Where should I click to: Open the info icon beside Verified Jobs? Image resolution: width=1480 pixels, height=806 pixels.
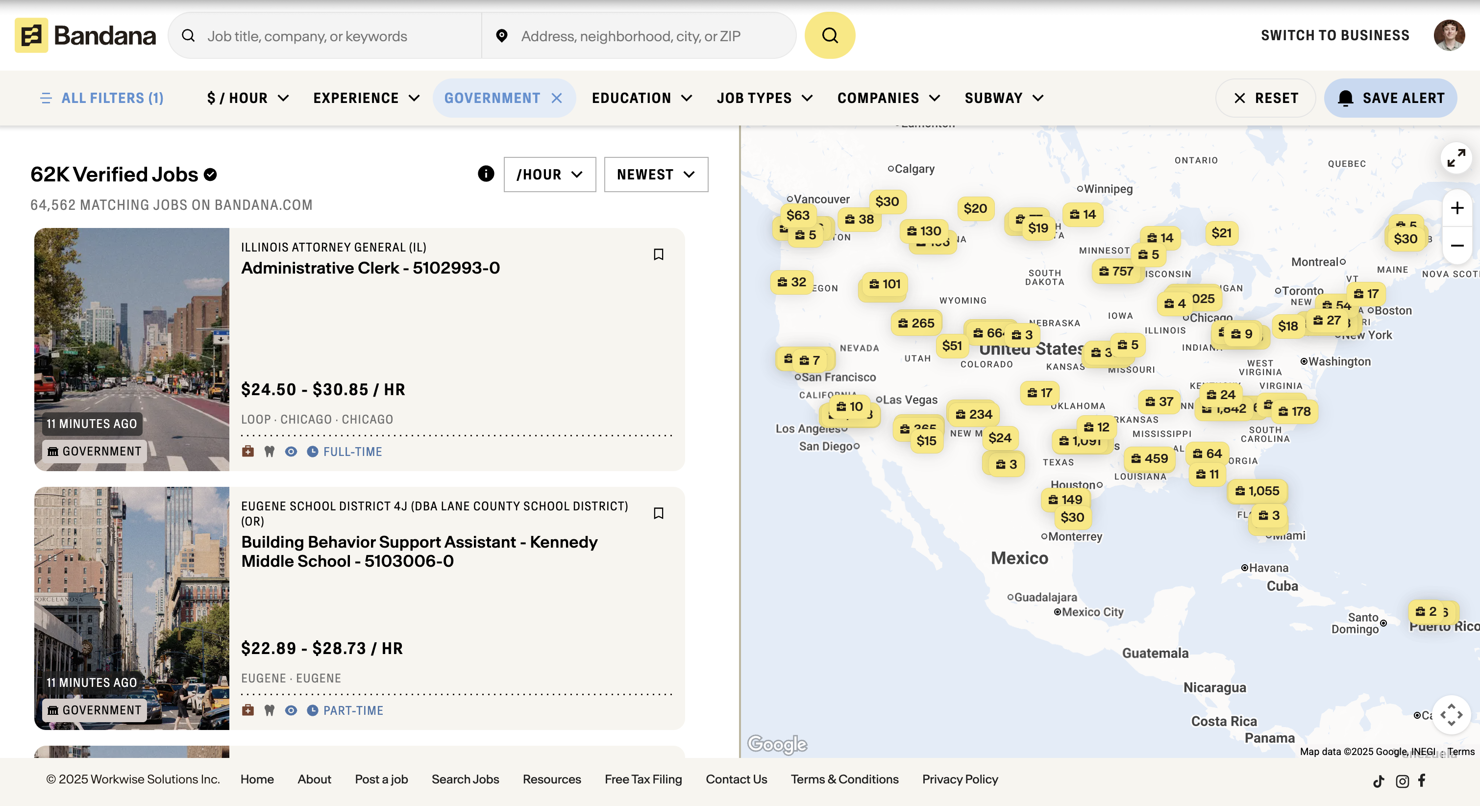(x=486, y=174)
